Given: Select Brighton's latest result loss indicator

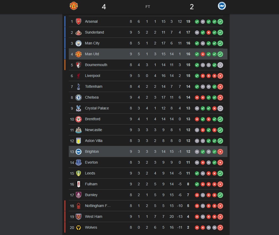Looking at the screenshot, I should pos(220,152).
